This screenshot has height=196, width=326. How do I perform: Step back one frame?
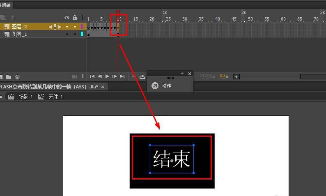(100, 76)
